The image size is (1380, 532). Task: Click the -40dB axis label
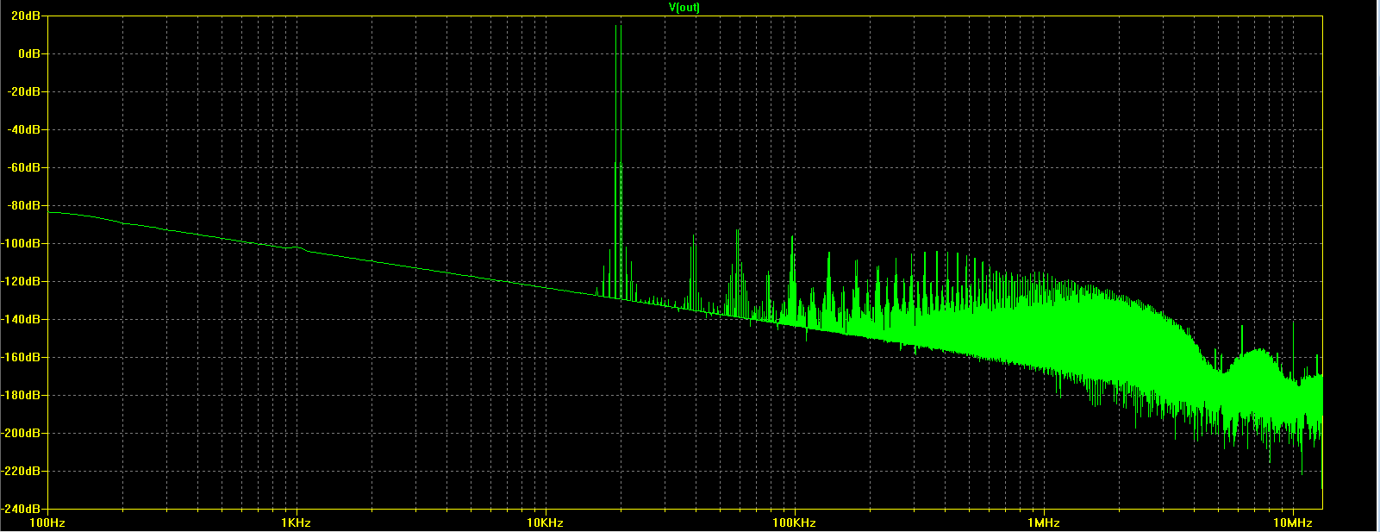(x=26, y=129)
